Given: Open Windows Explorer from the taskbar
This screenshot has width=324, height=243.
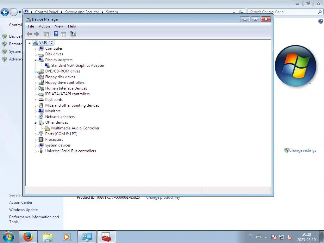Looking at the screenshot, I should [48, 237].
